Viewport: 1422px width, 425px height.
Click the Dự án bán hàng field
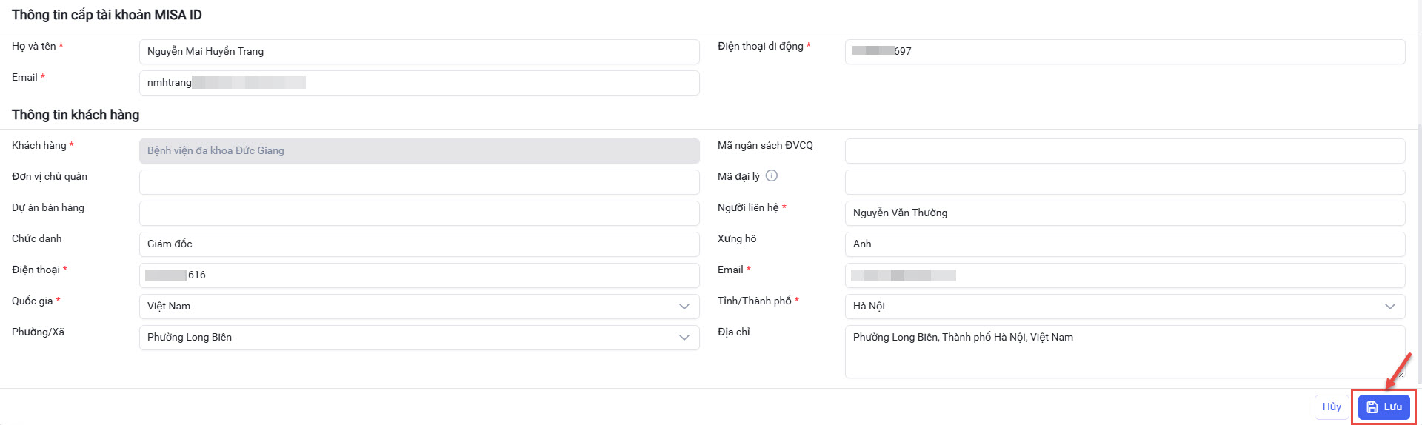418,213
